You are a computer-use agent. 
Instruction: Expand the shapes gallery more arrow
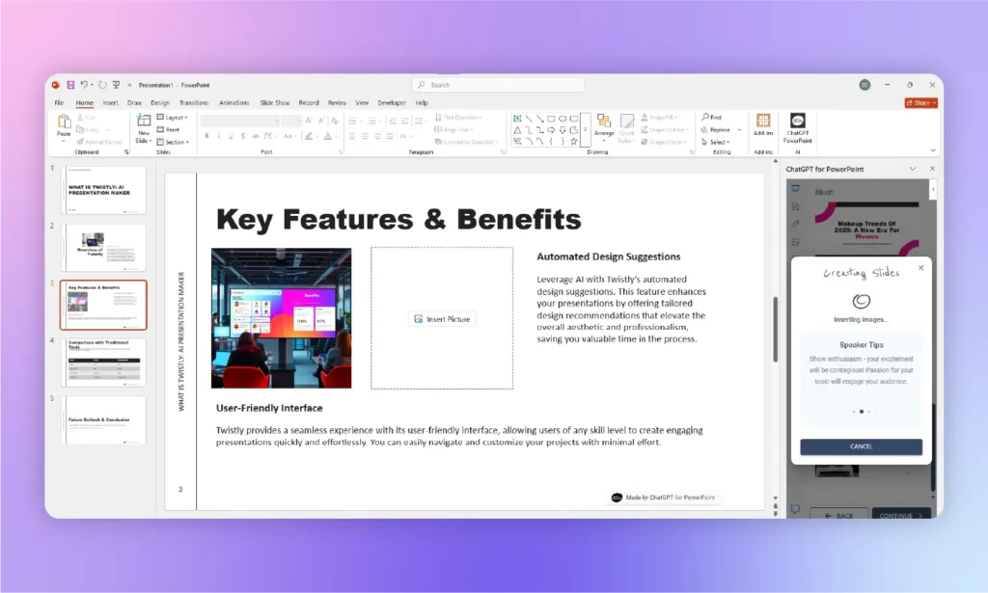pyautogui.click(x=586, y=129)
